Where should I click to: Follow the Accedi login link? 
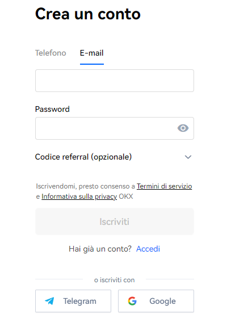148,249
